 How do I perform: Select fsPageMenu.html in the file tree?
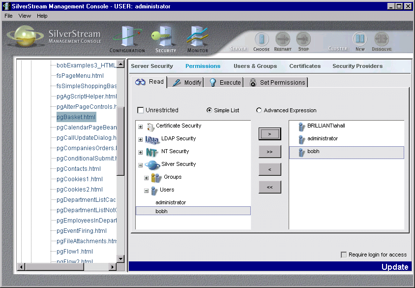coord(80,76)
